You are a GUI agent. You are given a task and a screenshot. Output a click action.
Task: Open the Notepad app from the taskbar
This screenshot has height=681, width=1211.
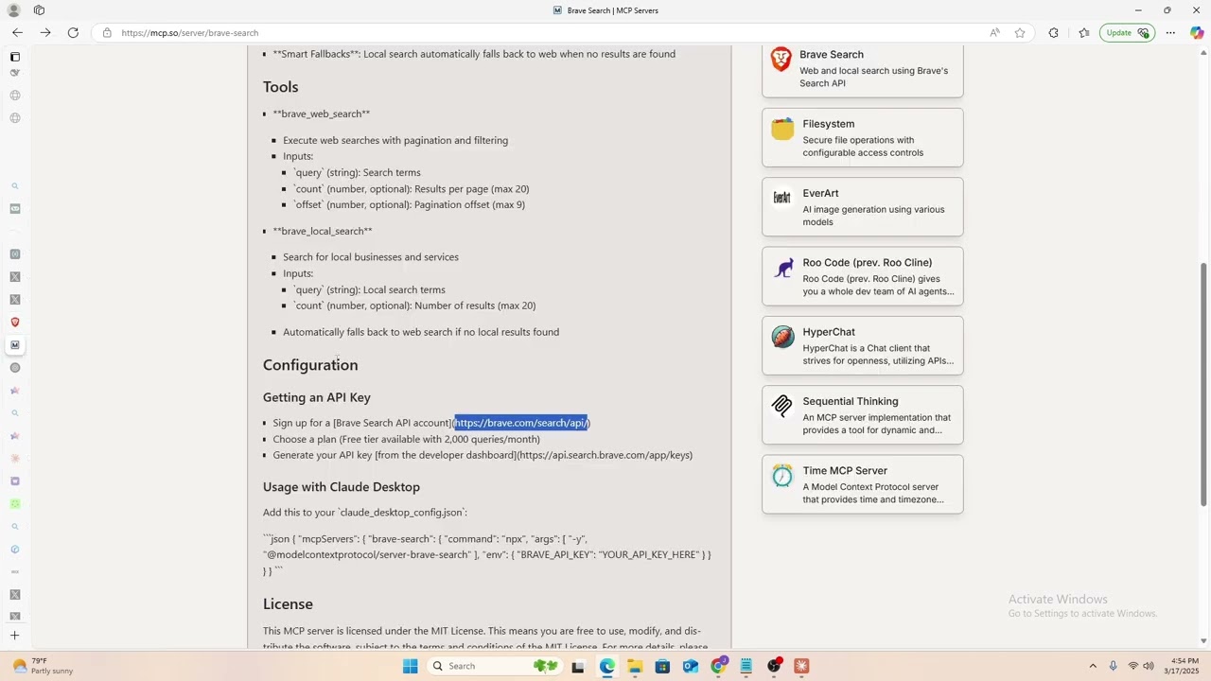pos(746,666)
